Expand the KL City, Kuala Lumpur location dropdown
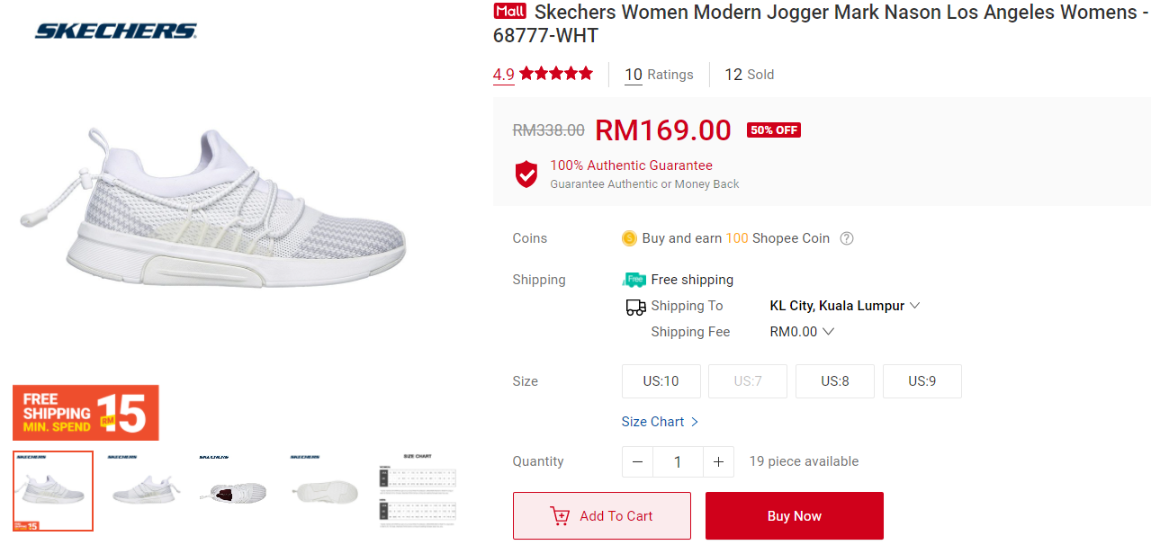1160x545 pixels. (845, 306)
